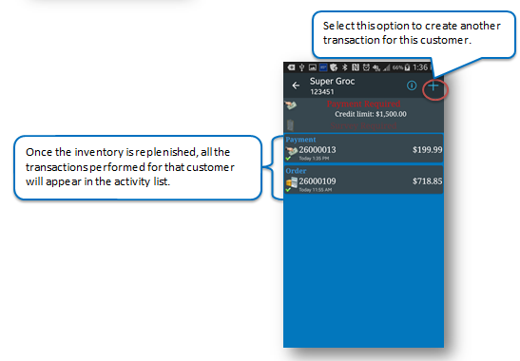
Task: Click the Payment Required cash icon
Action: (x=291, y=105)
